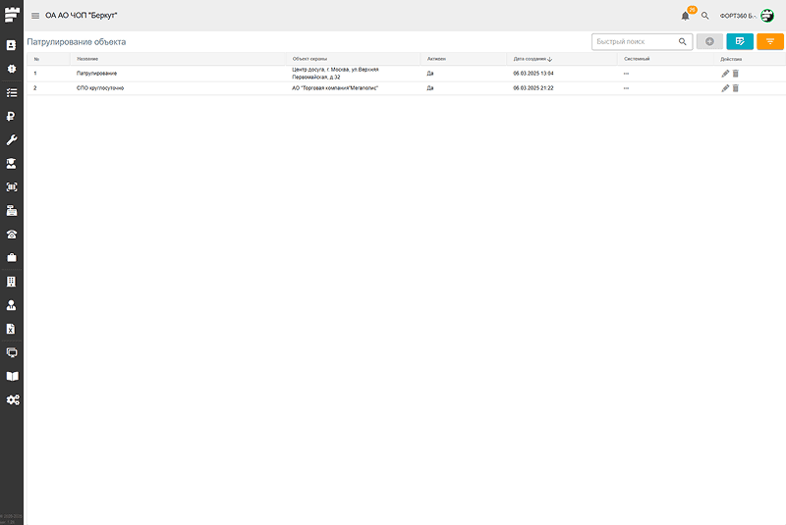Click the Центр досуга object cell
Viewport: 786px width, 525px height.
(x=335, y=74)
